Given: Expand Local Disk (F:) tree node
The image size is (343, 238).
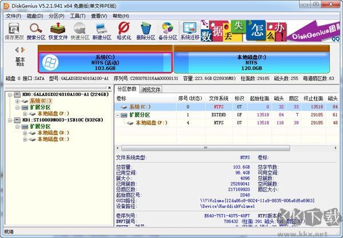Looking at the screenshot, I should (25, 114).
